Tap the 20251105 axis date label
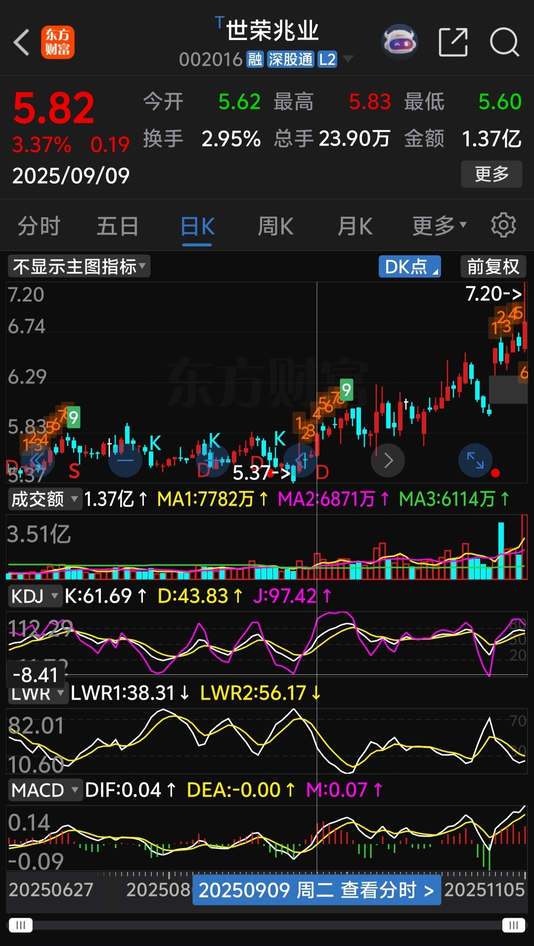 coord(485,890)
